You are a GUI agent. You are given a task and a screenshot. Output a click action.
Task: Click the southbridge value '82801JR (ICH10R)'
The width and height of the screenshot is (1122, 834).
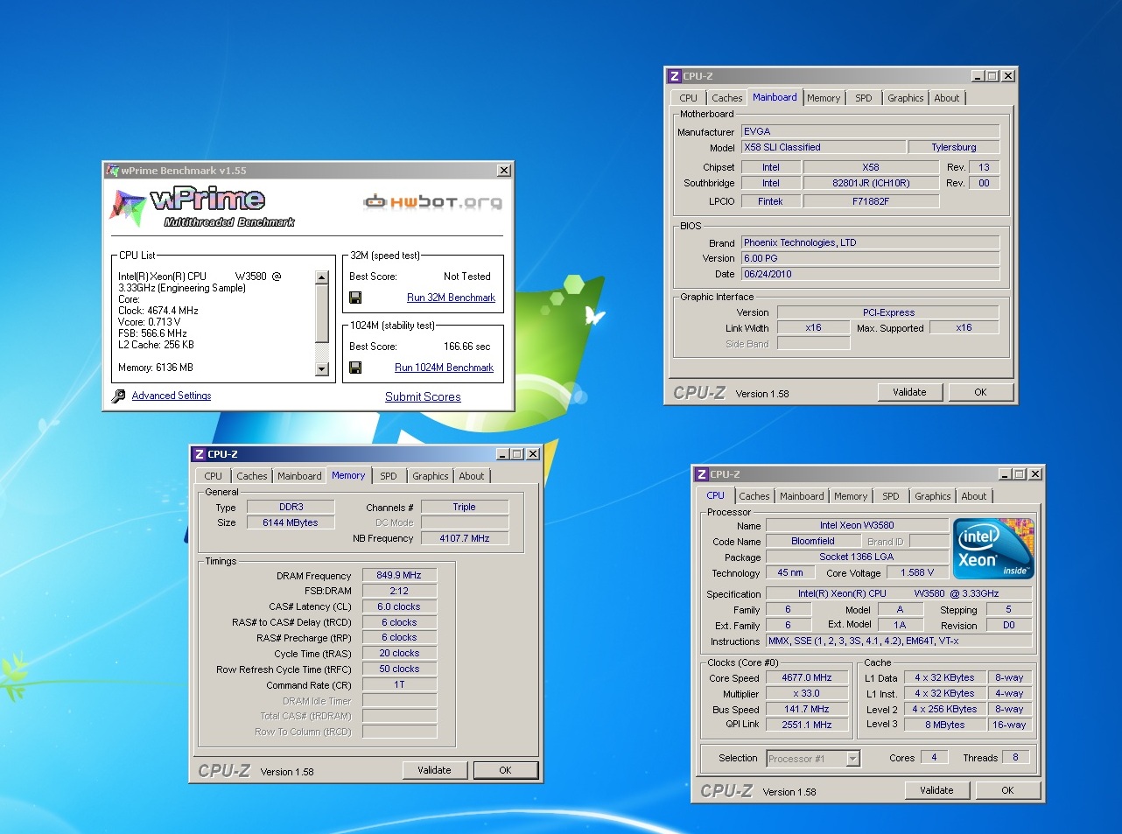click(x=871, y=183)
